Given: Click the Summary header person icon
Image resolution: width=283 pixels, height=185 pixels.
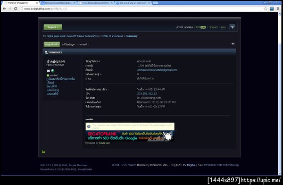Looking at the screenshot, I should 46,52.
